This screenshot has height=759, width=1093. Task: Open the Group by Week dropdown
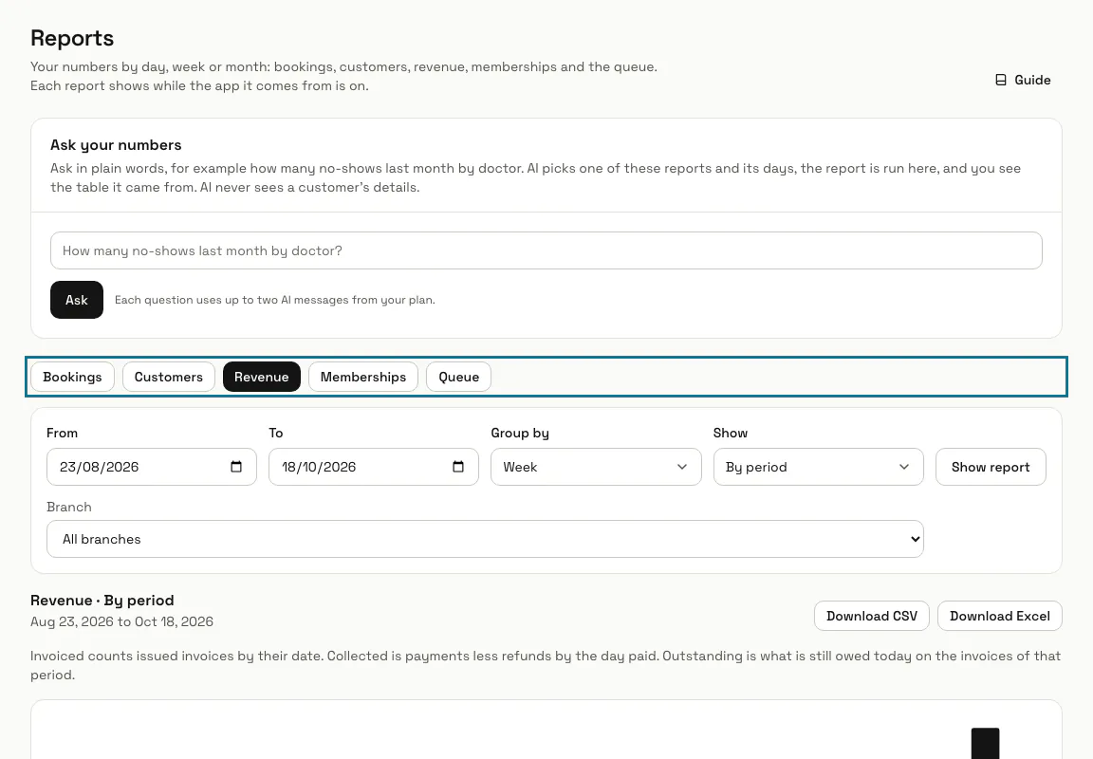tap(596, 467)
